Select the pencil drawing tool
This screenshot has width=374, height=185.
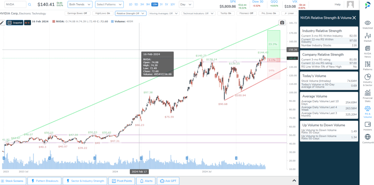[x=2, y=23]
